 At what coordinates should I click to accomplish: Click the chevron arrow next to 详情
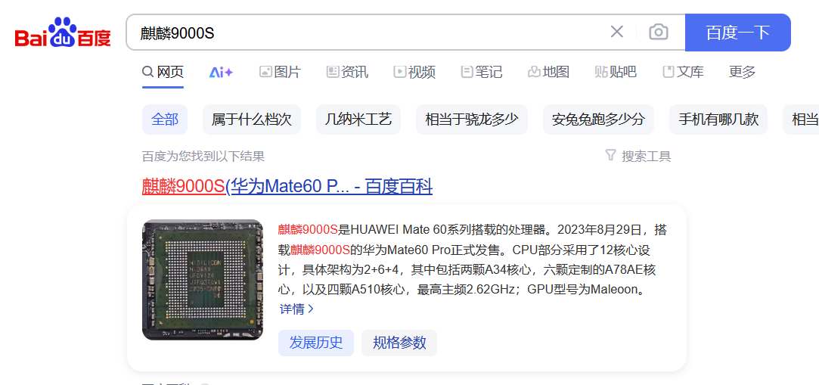click(x=311, y=309)
